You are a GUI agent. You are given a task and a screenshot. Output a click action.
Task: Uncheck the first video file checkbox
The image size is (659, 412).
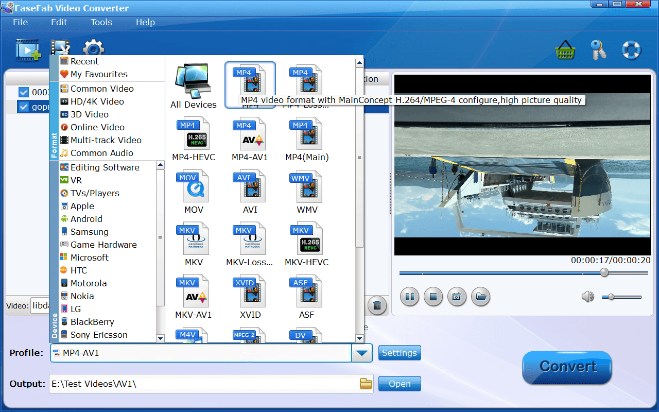(23, 92)
